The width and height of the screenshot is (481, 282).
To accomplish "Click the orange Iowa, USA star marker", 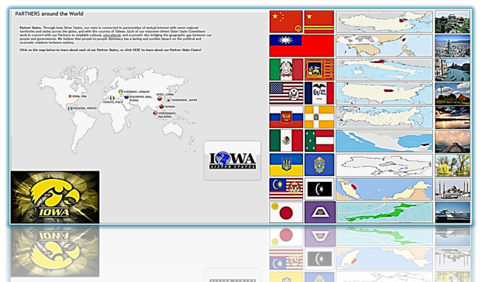I will (70, 96).
